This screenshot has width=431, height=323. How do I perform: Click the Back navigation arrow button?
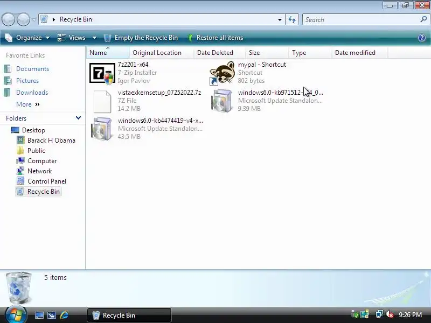click(x=9, y=19)
